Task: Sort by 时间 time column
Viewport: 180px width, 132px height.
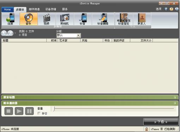Action: tap(52, 41)
